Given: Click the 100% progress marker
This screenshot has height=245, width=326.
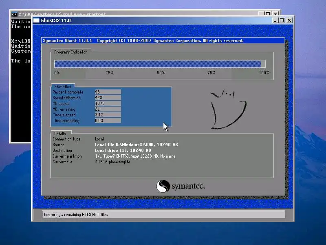Looking at the screenshot, I should pyautogui.click(x=264, y=73).
